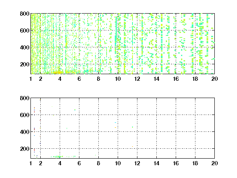237x178 pixels.
Task: Click x-axis label 1 under bottom plot
Action: pyautogui.click(x=31, y=163)
